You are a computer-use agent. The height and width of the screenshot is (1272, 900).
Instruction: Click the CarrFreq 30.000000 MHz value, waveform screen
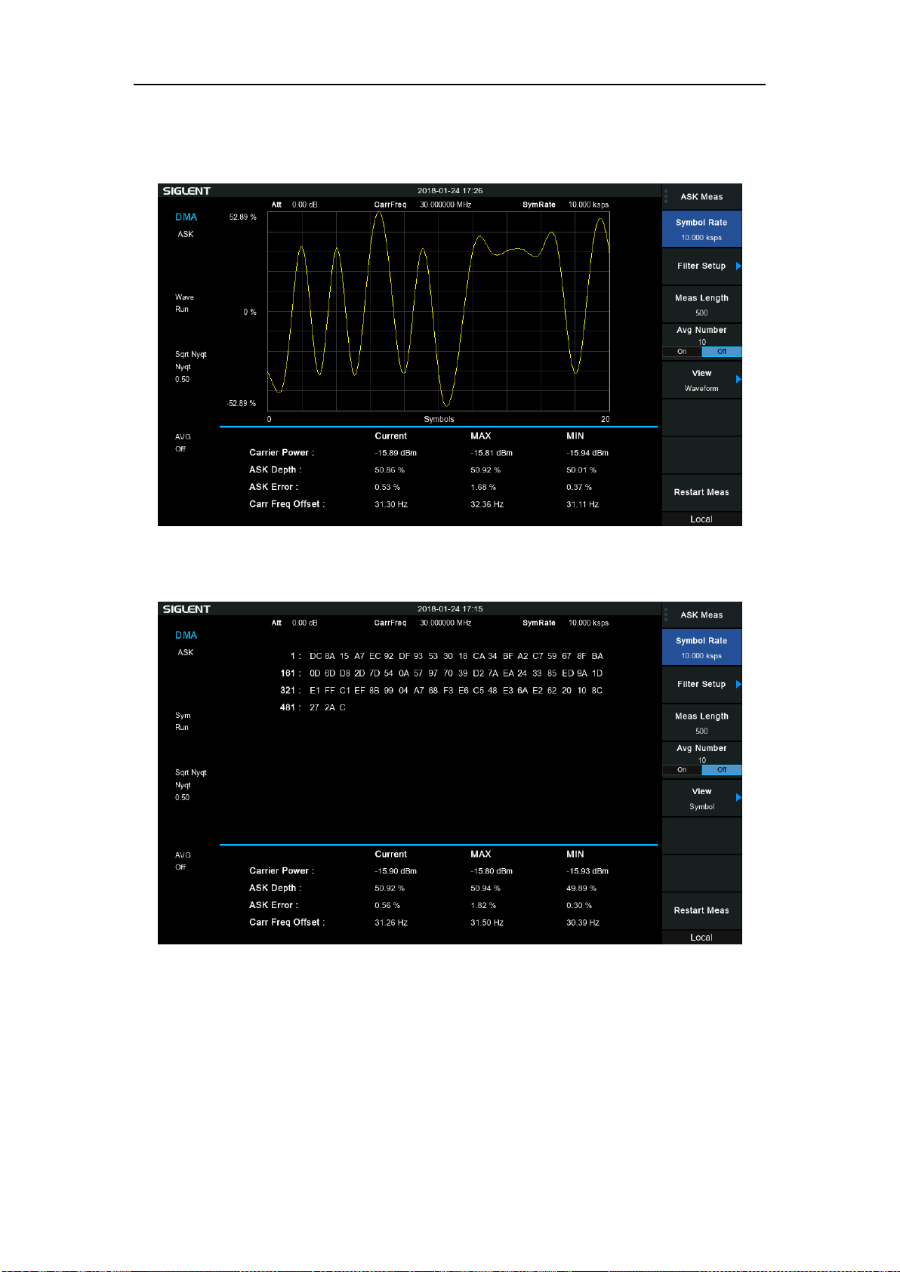click(x=445, y=205)
